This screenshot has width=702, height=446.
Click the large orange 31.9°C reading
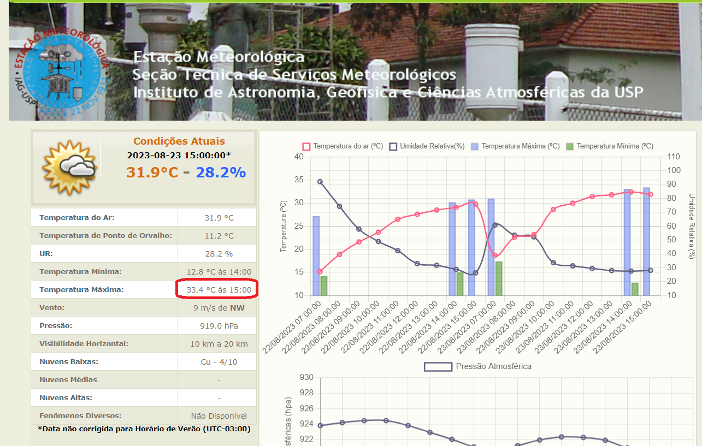click(x=152, y=173)
